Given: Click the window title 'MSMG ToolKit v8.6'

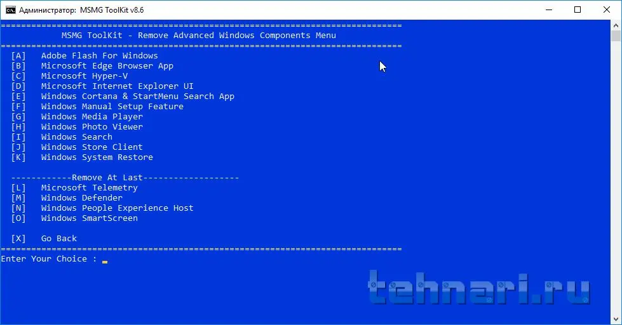Looking at the screenshot, I should coord(112,10).
